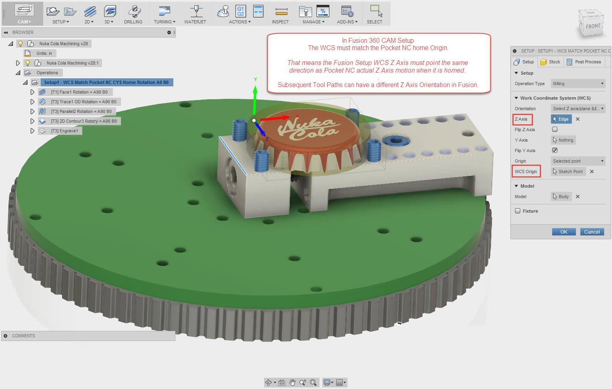The width and height of the screenshot is (612, 389).
Task: Toggle the Flip Z Axis checkbox
Action: click(x=555, y=130)
